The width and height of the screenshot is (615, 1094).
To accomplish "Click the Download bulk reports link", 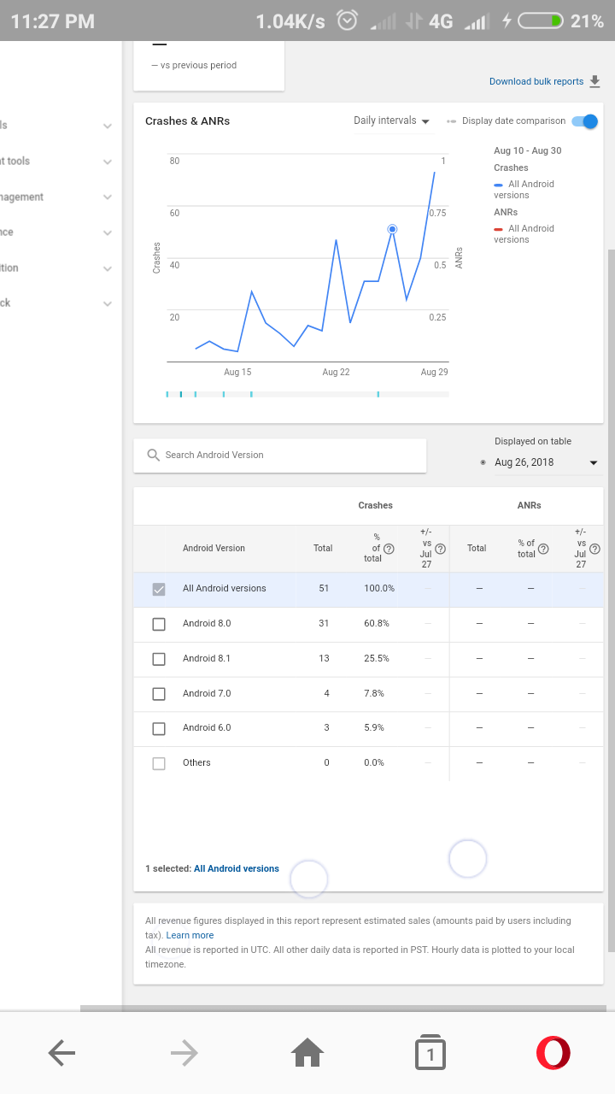I will [536, 82].
